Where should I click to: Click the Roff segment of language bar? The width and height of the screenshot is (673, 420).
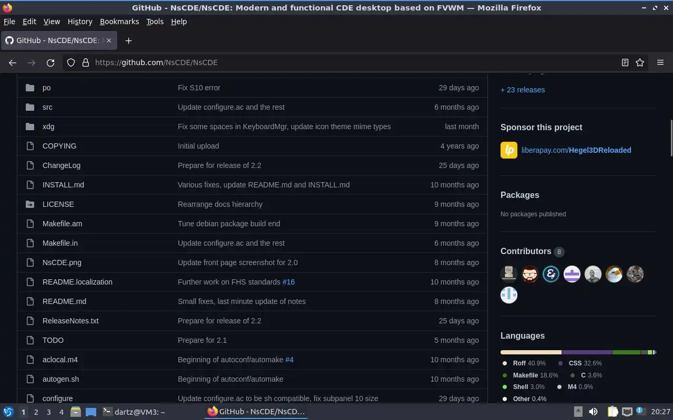coord(531,352)
